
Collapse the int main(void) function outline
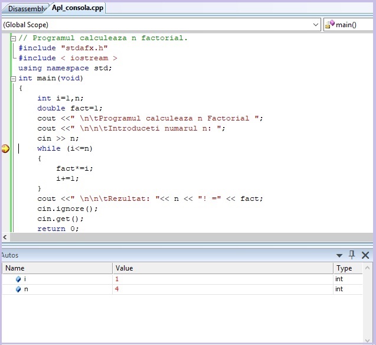tap(14, 79)
